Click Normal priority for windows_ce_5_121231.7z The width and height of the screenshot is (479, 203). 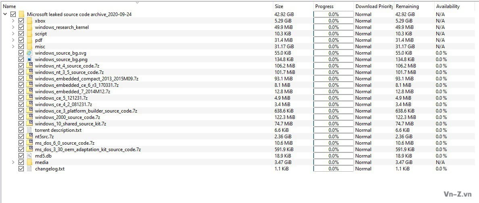pyautogui.click(x=363, y=98)
